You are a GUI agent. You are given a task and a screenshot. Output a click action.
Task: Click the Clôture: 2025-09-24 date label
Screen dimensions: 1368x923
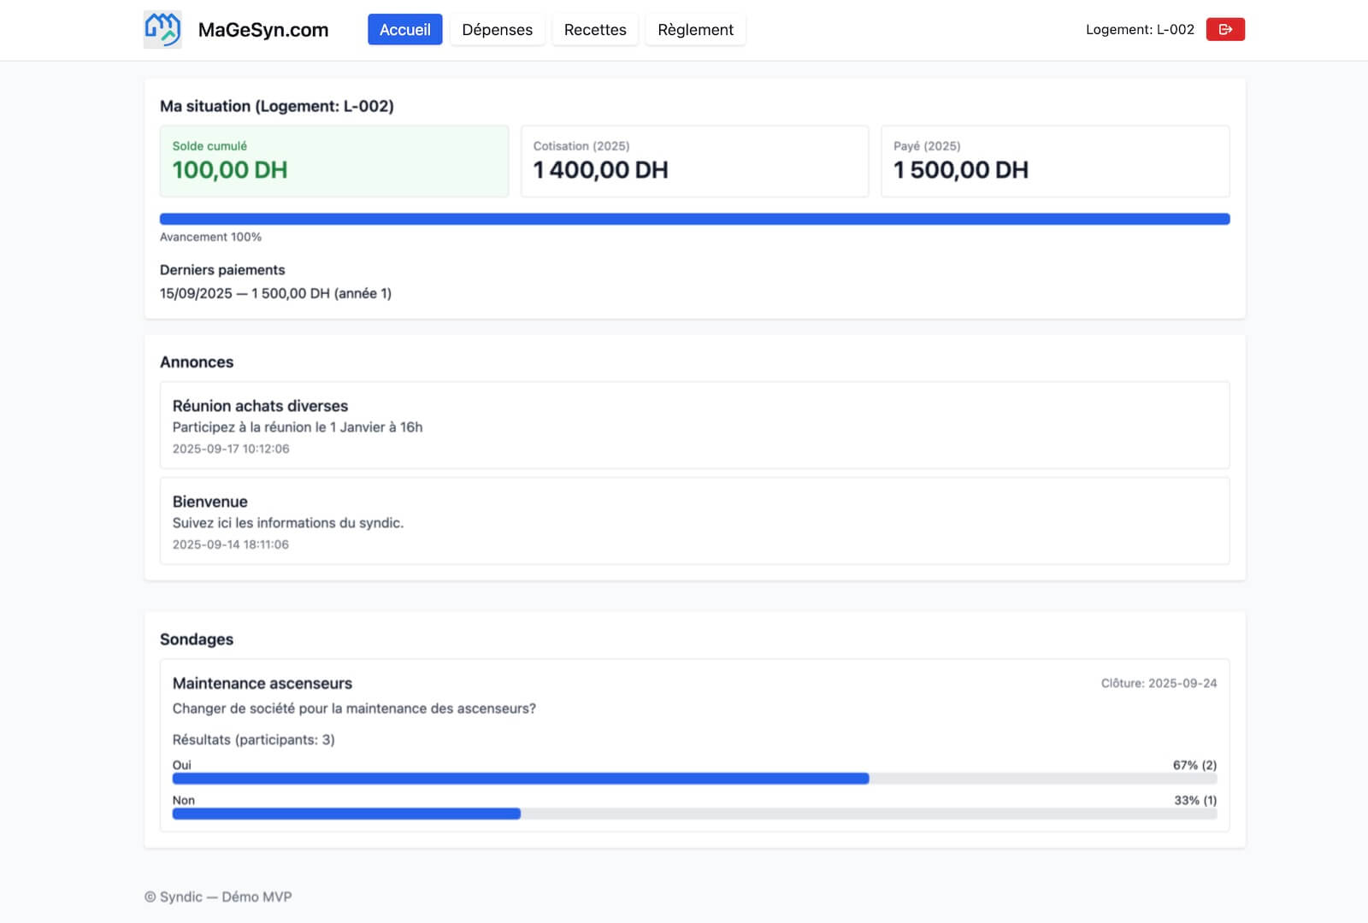tap(1158, 683)
